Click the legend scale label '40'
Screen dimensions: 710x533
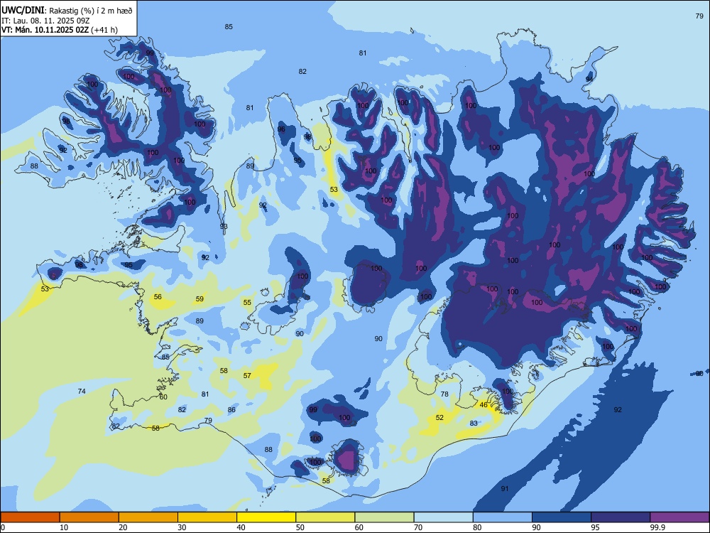pos(241,527)
